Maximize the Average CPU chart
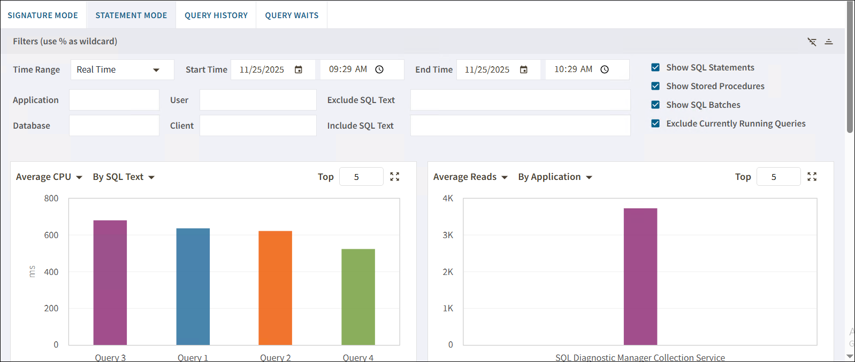Image resolution: width=855 pixels, height=362 pixels. point(395,177)
